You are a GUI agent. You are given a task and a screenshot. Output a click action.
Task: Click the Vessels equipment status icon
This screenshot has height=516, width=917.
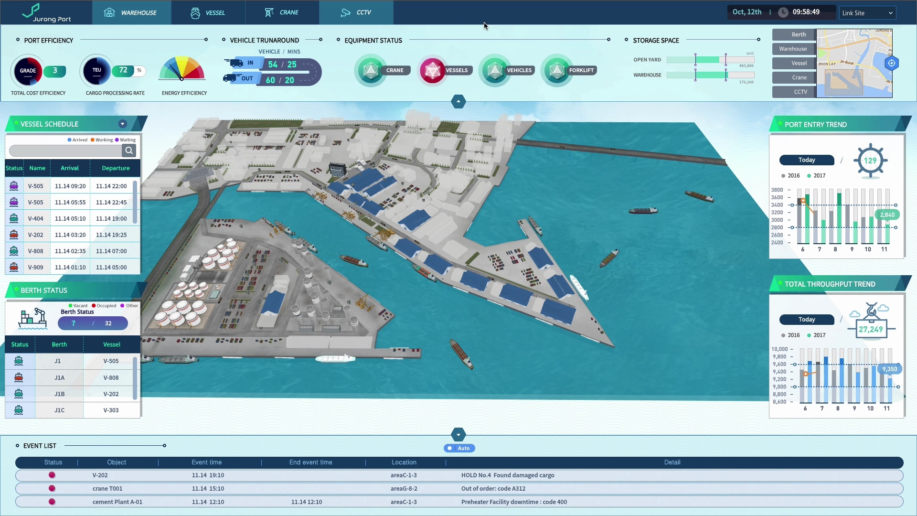tap(433, 71)
